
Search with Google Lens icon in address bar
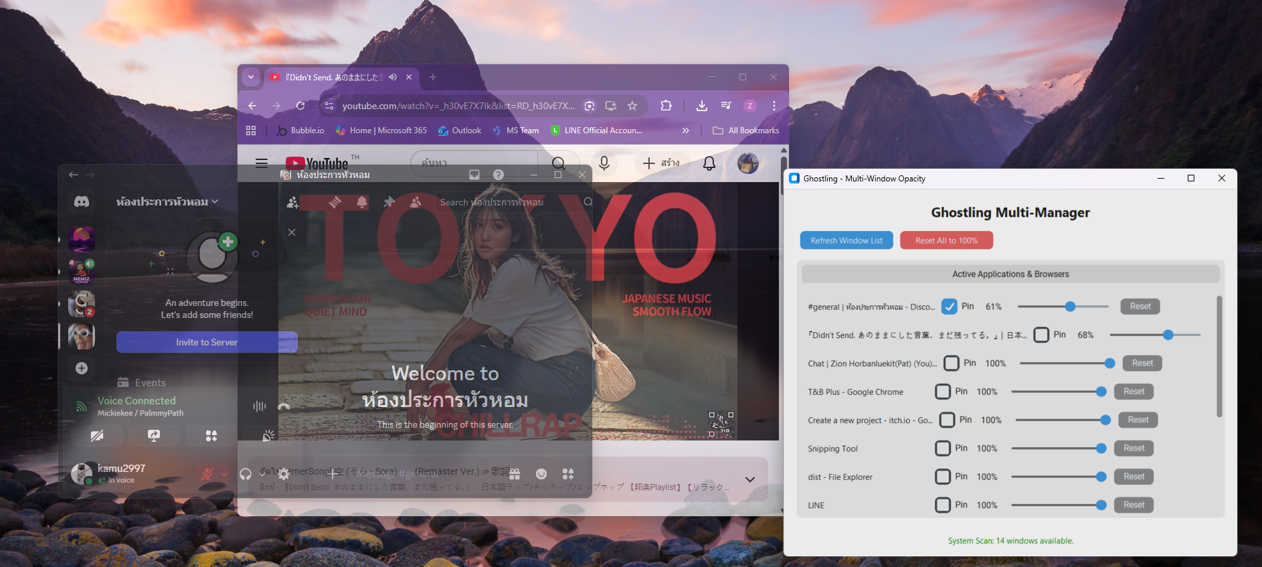pos(590,106)
